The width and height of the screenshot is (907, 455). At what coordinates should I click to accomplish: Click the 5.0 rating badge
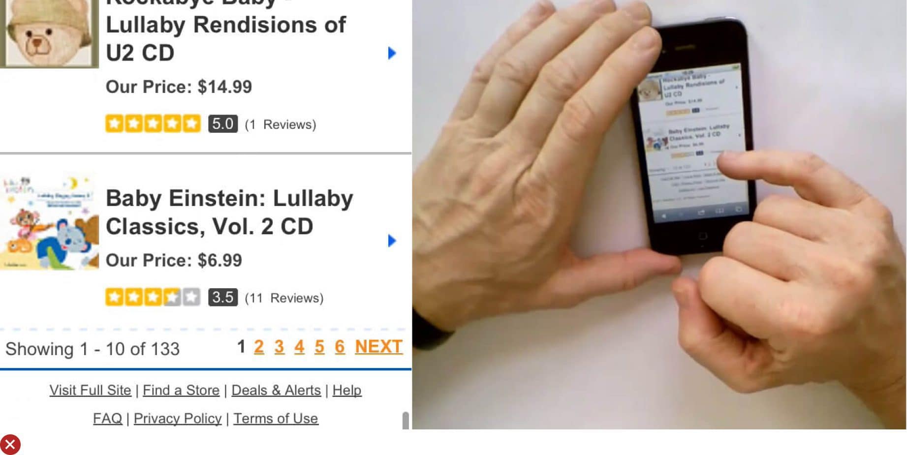pyautogui.click(x=223, y=123)
